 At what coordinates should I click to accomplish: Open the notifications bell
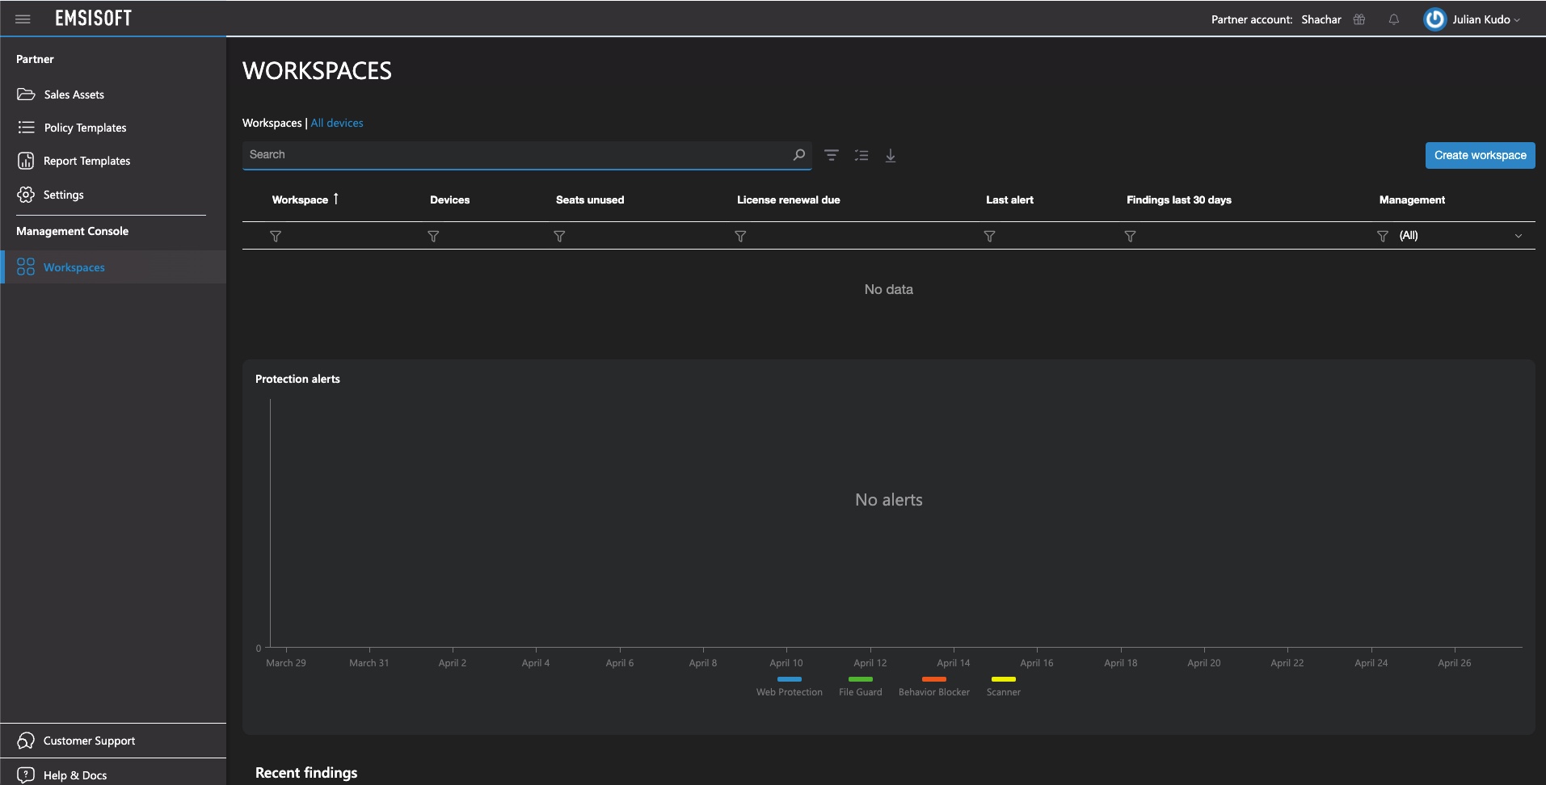[x=1394, y=19]
